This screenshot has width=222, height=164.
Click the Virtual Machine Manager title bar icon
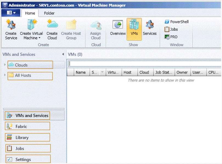click(5, 5)
